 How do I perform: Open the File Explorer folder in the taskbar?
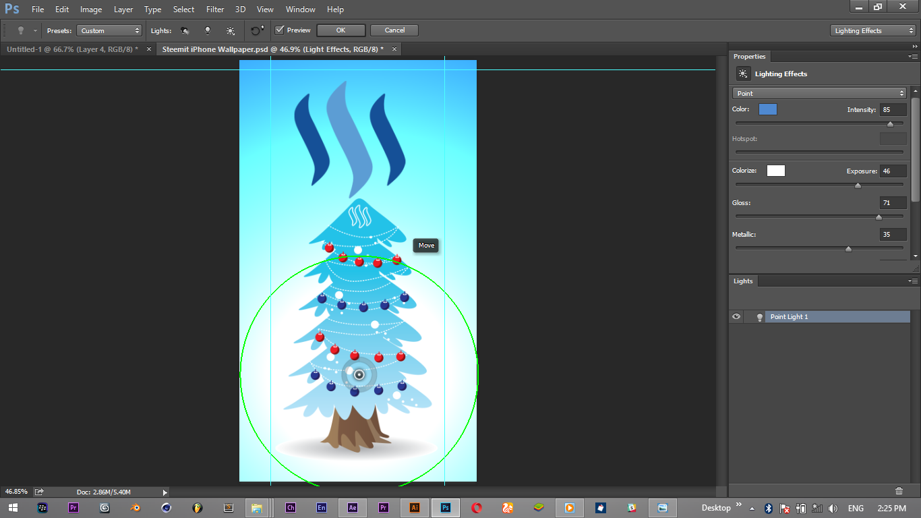[257, 508]
